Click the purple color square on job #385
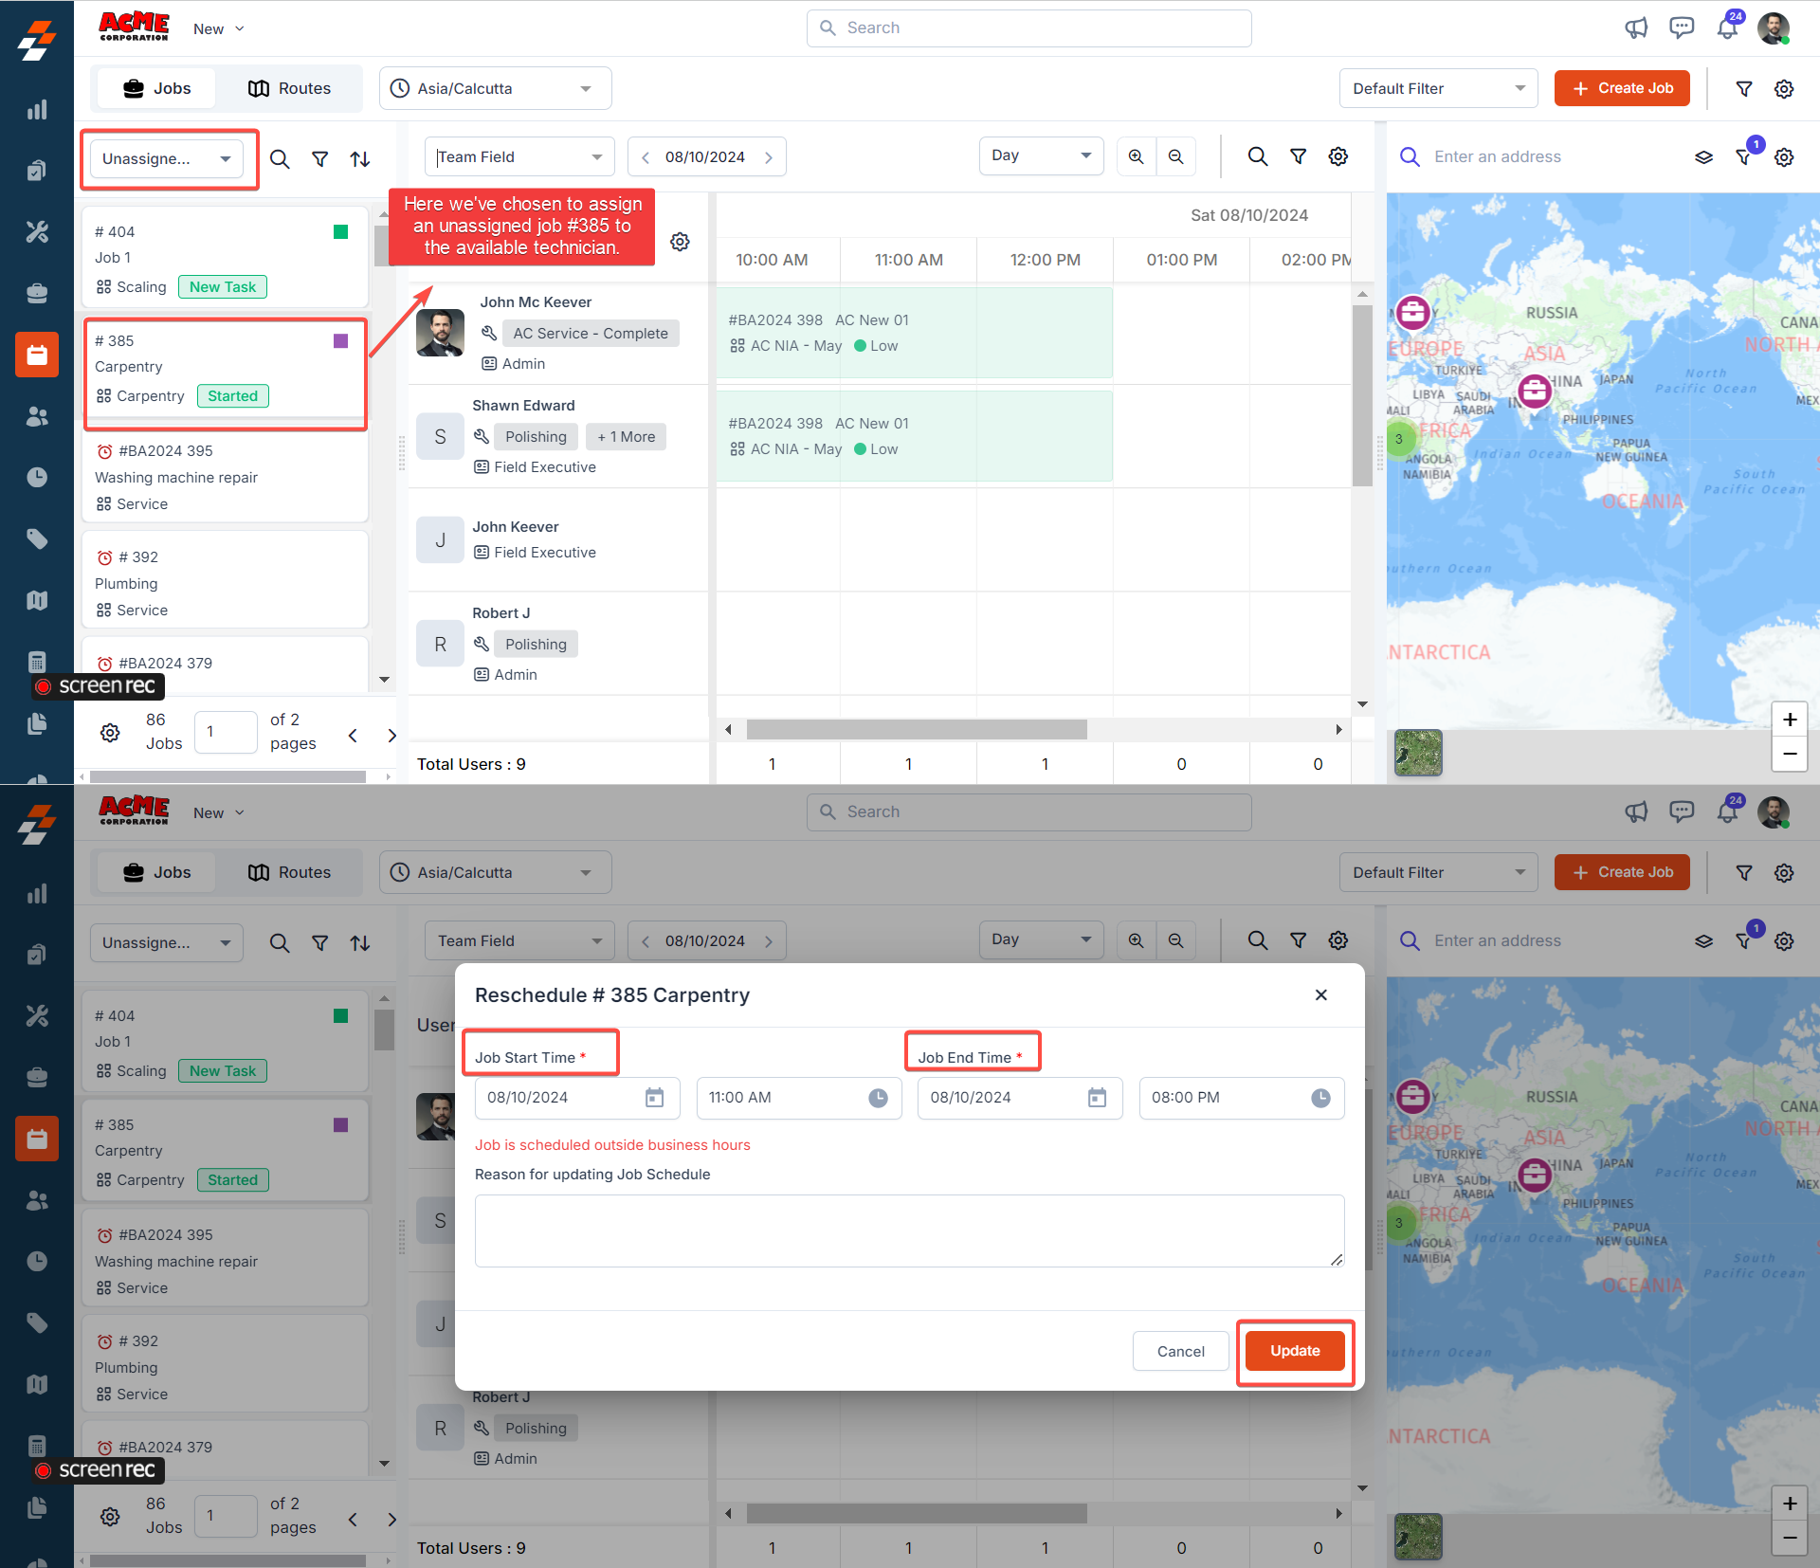The width and height of the screenshot is (1820, 1568). (341, 341)
